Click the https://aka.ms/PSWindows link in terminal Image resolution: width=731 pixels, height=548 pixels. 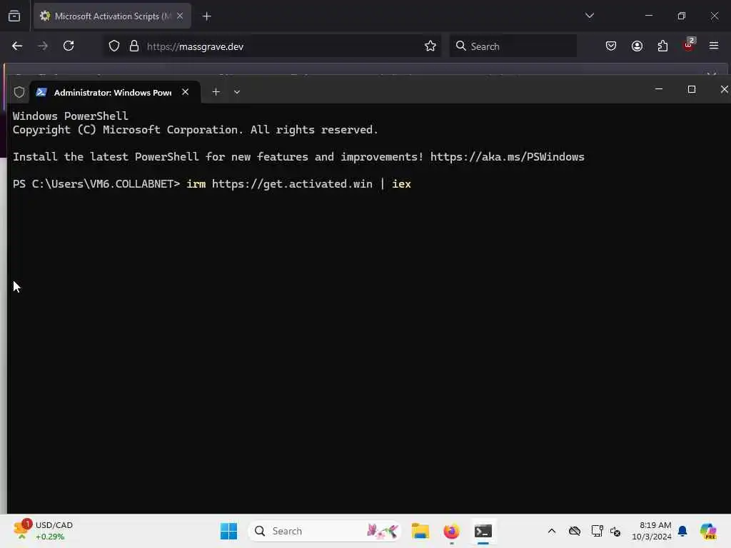pos(507,157)
